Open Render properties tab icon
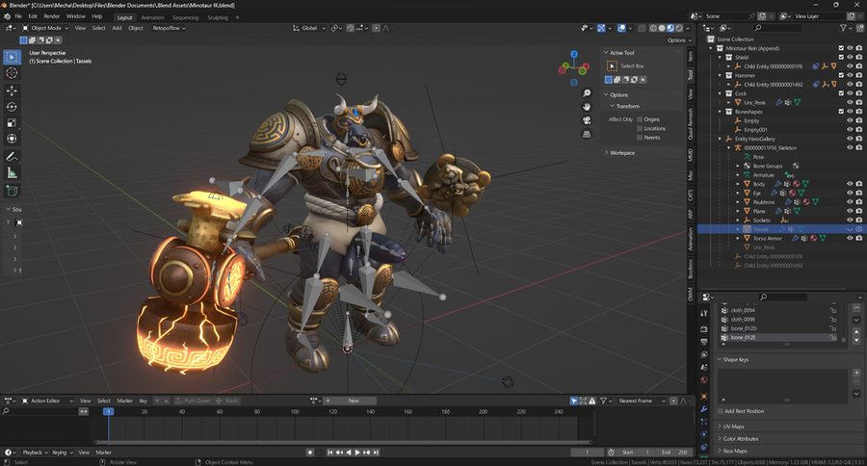 click(704, 328)
